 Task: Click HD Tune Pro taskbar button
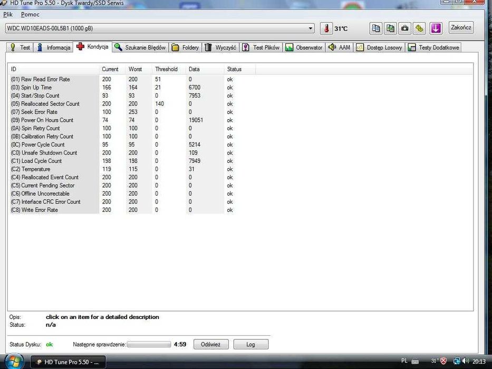[68, 362]
